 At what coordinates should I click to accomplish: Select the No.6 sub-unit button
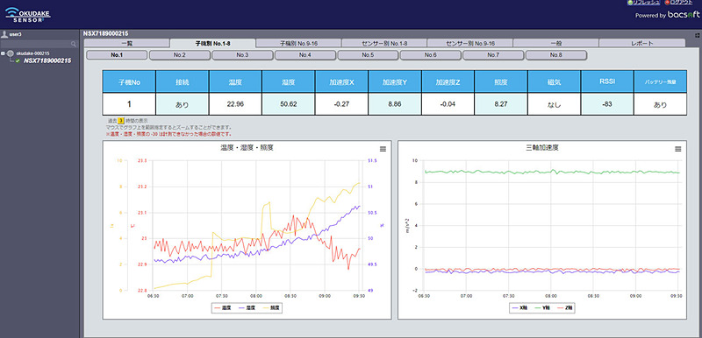[430, 55]
